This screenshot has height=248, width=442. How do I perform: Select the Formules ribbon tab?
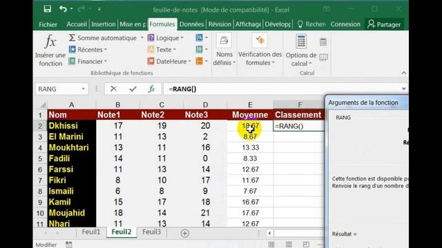(x=162, y=25)
